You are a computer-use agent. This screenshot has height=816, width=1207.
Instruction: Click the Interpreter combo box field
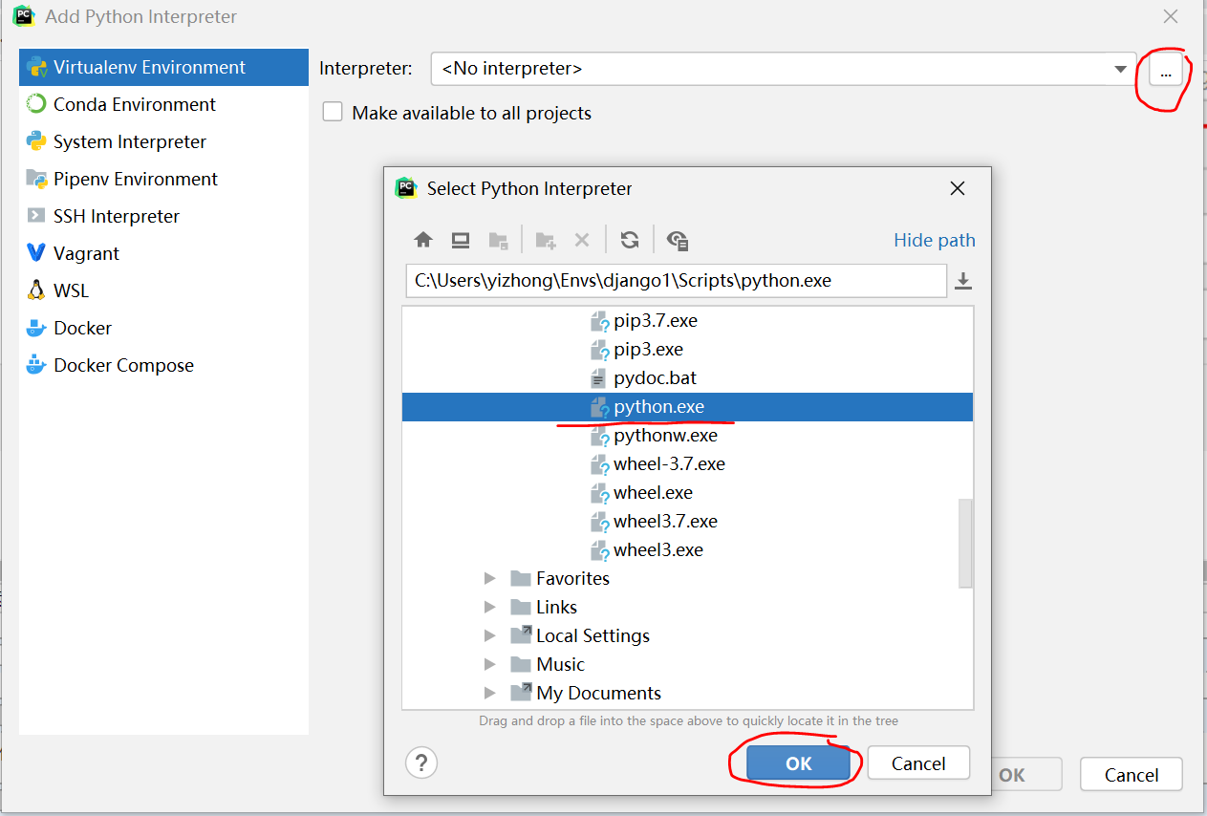(784, 69)
